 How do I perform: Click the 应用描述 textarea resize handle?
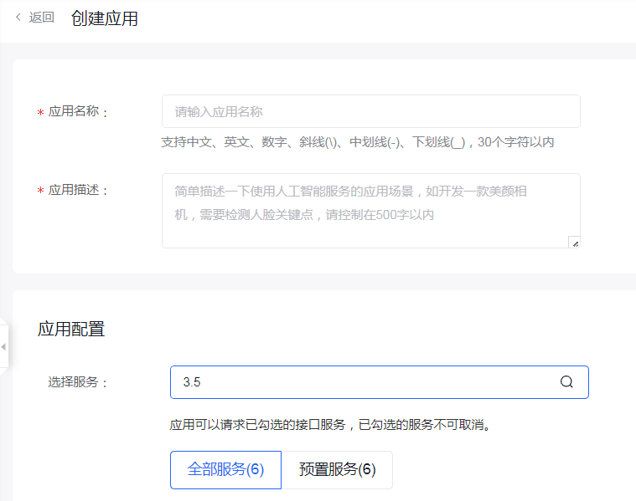click(574, 243)
